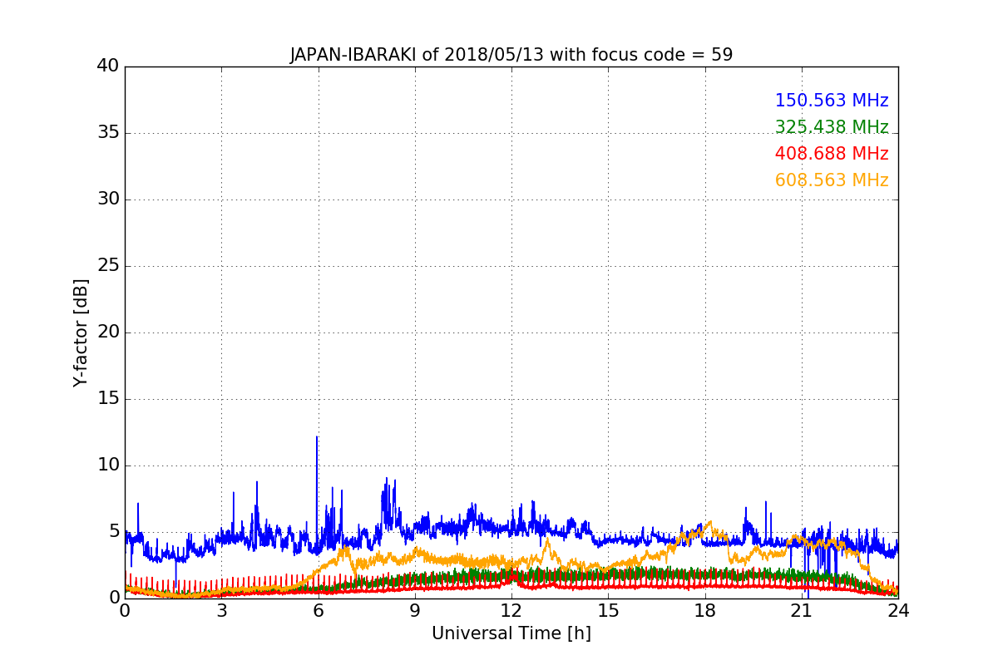The height and width of the screenshot is (665, 998).
Task: Click the x-axis tick label 21
Action: pos(802,611)
